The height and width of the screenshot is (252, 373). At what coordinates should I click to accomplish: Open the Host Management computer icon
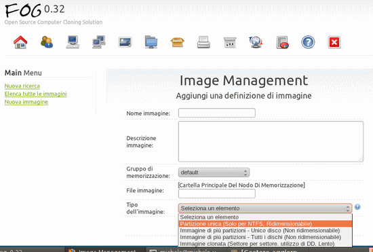73,42
